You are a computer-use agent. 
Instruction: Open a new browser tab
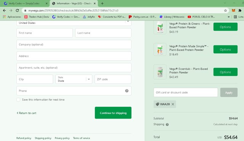click(x=102, y=3)
